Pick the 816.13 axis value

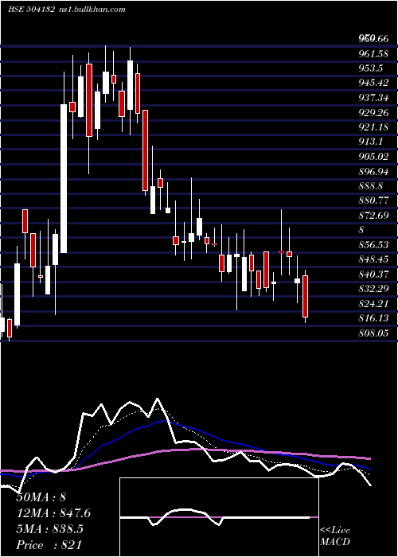[373, 318]
